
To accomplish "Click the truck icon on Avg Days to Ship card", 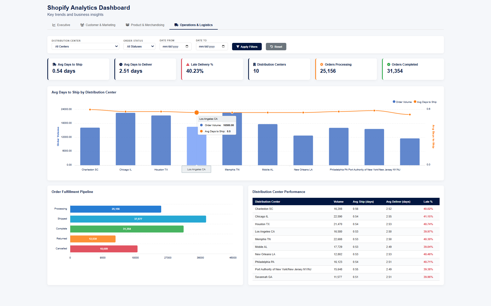I will pos(54,64).
